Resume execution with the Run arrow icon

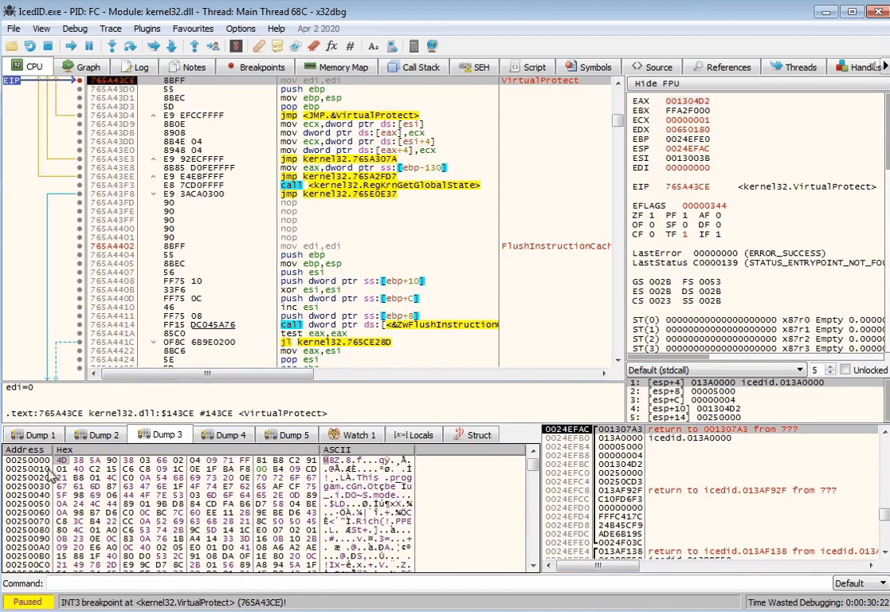tap(72, 45)
